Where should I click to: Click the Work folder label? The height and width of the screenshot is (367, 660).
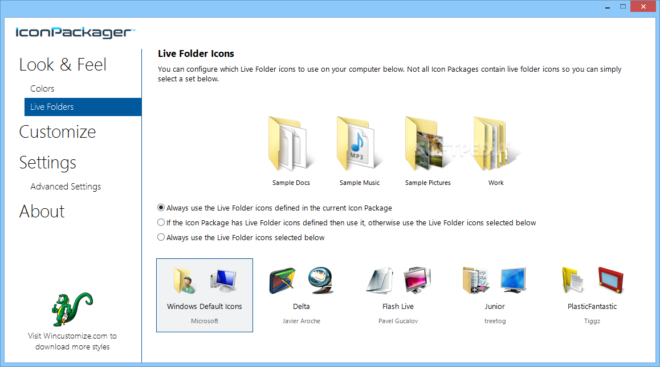[x=496, y=183]
